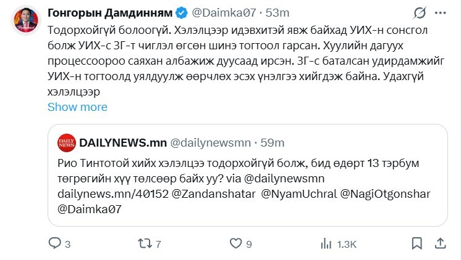
Task: Open the Grok explain icon
Action: coord(421,12)
